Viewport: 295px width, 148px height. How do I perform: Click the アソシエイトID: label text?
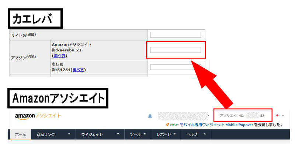232,116
